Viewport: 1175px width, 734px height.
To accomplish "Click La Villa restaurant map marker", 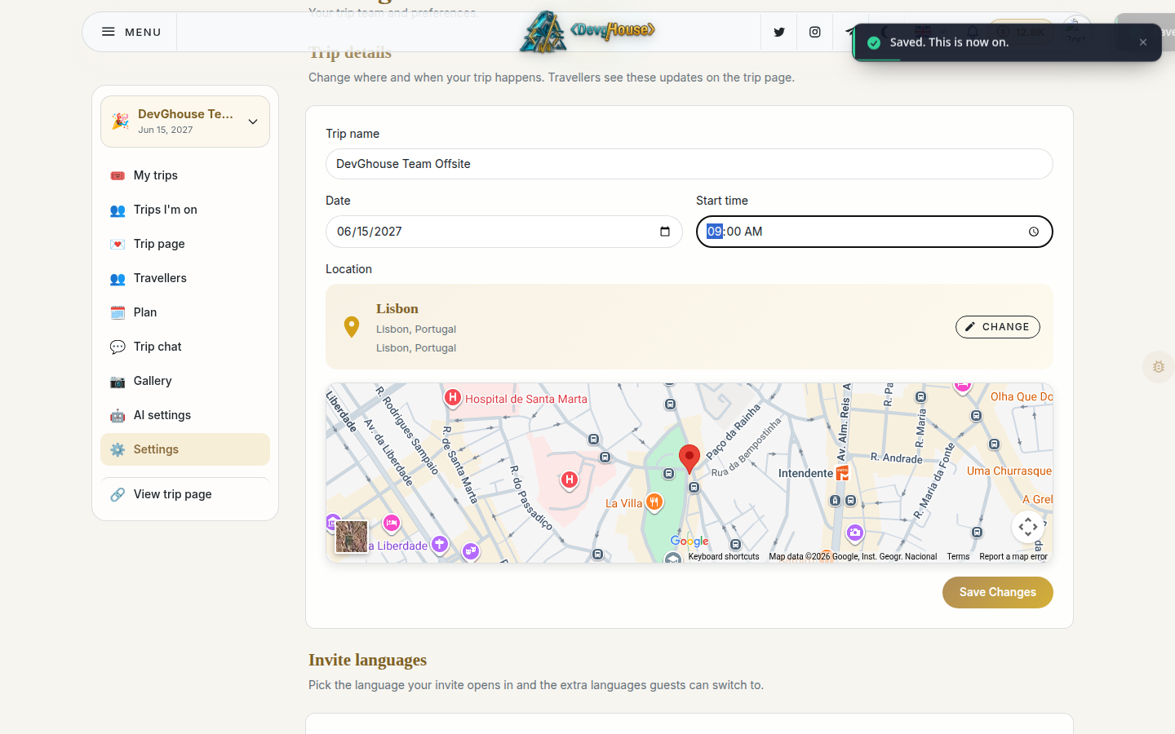I will click(x=654, y=502).
